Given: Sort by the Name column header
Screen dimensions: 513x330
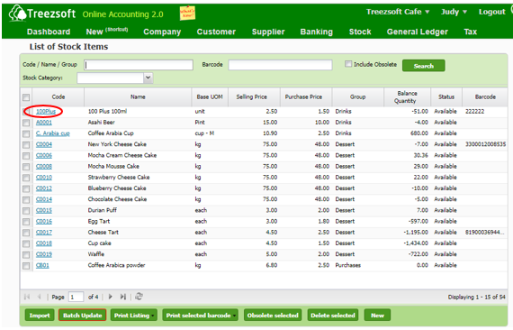Looking at the screenshot, I should [x=138, y=97].
